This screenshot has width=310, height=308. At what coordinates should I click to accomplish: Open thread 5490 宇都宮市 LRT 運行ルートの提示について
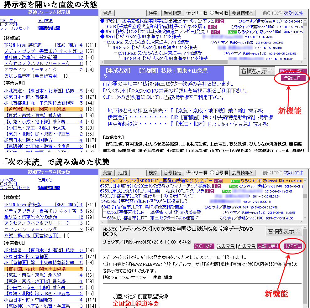click(147, 196)
